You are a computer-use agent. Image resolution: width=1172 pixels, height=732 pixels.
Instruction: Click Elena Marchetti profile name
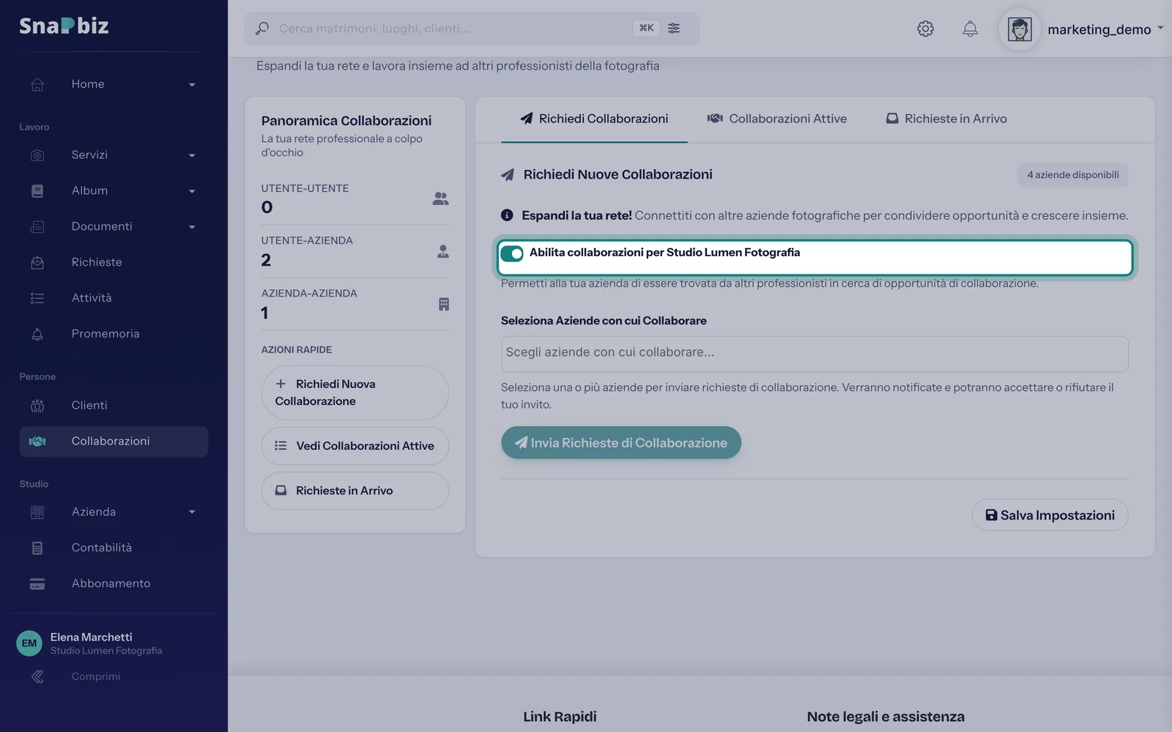(92, 637)
